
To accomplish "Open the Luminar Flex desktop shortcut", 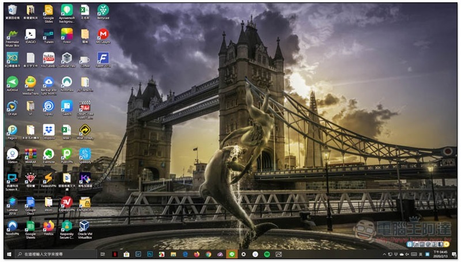I will pos(67,60).
